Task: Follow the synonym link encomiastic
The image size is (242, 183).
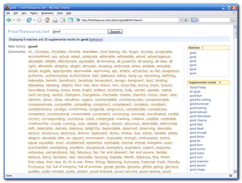Action: tap(95, 138)
